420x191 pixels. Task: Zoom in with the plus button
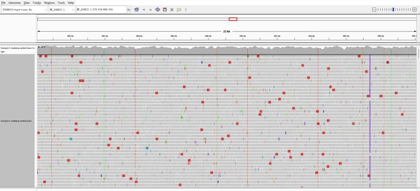pos(415,10)
